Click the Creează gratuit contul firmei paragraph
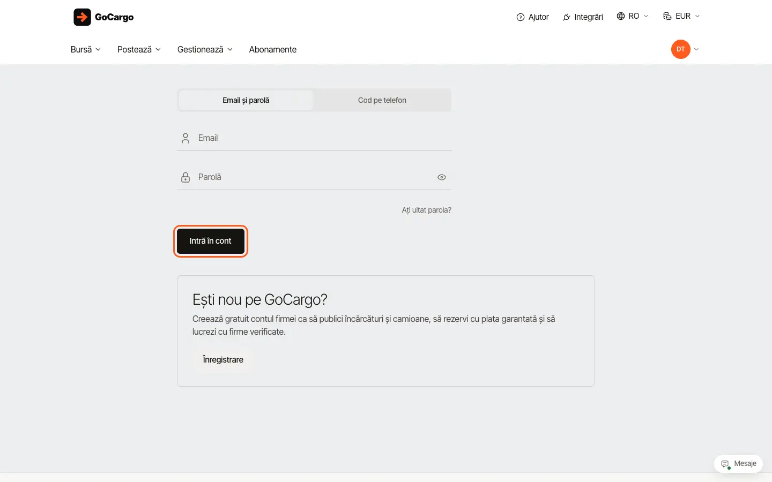772x482 pixels. (x=374, y=325)
